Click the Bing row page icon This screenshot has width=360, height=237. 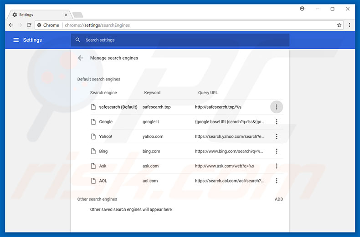tap(93, 151)
